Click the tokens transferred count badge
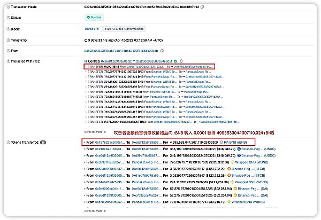The image size is (321, 220). tap(43, 143)
